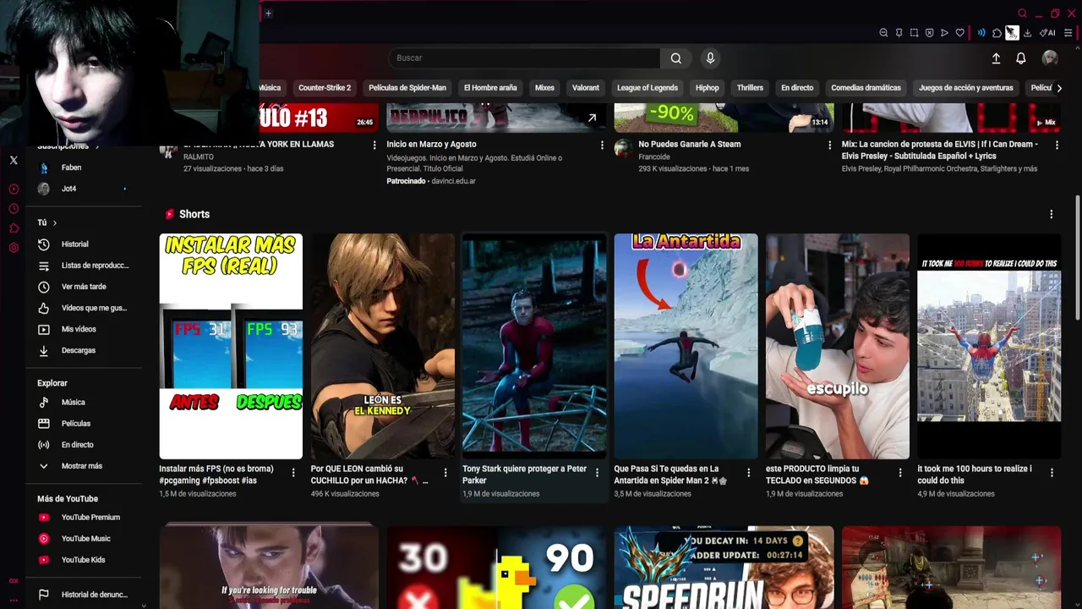
Task: Open the Shorts section three-dot menu
Action: [1052, 214]
